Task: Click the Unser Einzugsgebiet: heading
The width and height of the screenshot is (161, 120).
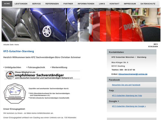Action: pyautogui.click(x=14, y=109)
